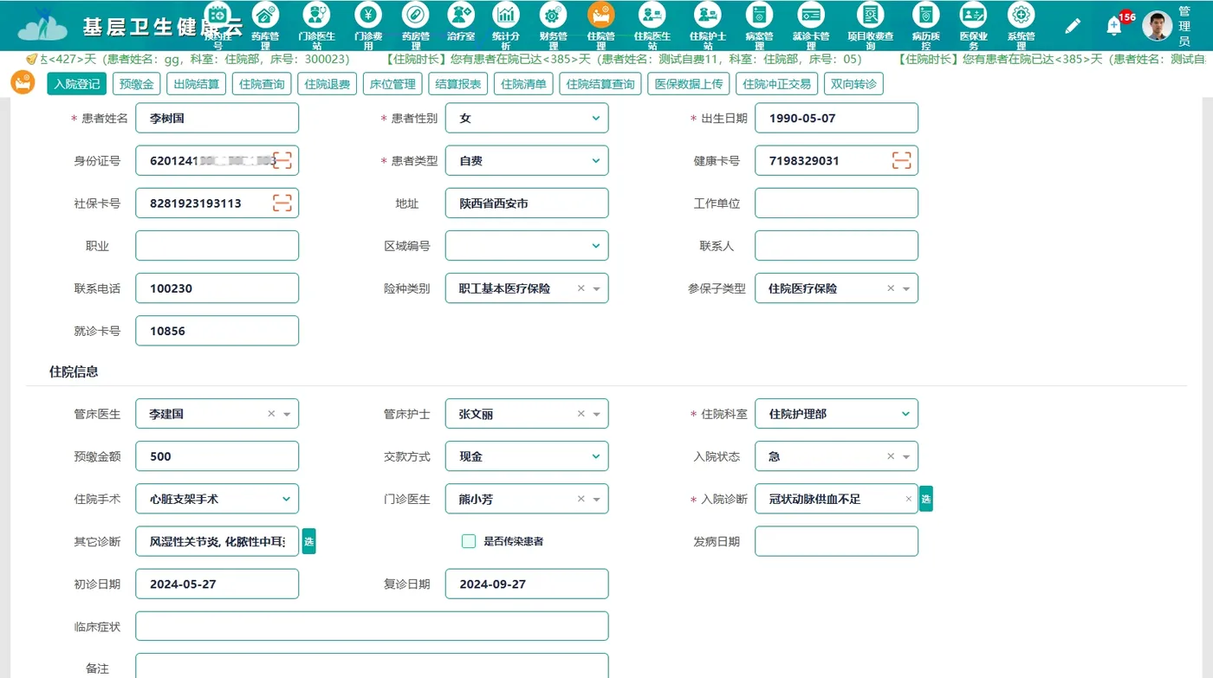Viewport: 1213px width, 678px height.
Task: Open the 双向转诊 tab
Action: pos(853,84)
